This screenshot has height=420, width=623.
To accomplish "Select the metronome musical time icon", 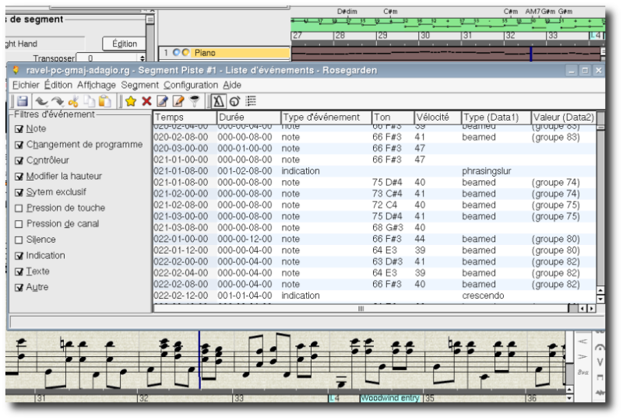I will point(218,101).
